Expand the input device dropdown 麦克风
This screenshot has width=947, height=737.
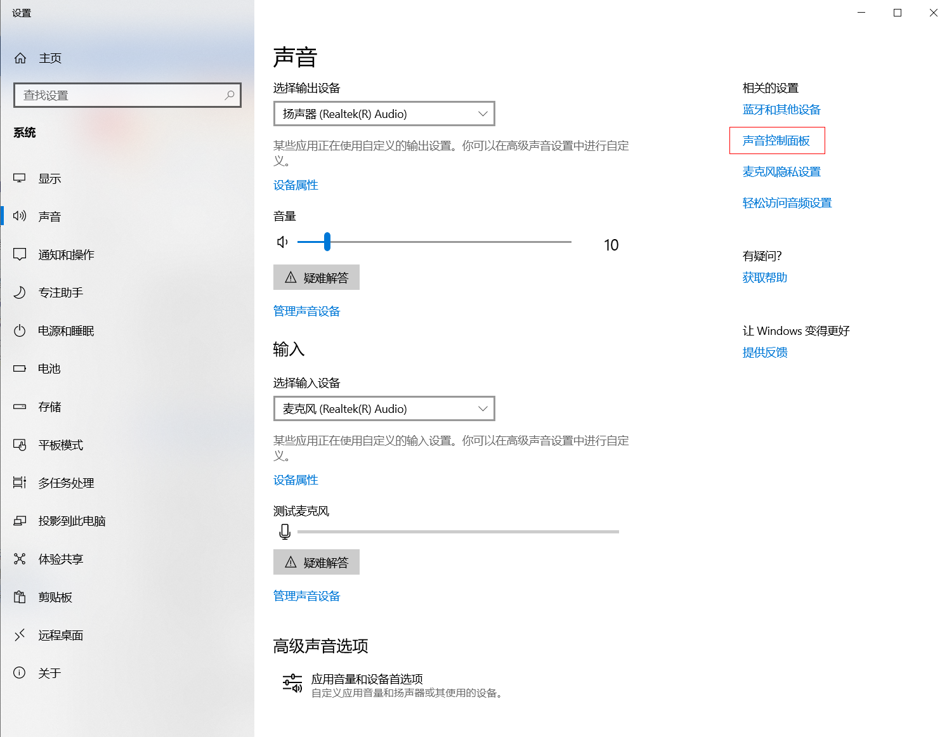pyautogui.click(x=384, y=409)
